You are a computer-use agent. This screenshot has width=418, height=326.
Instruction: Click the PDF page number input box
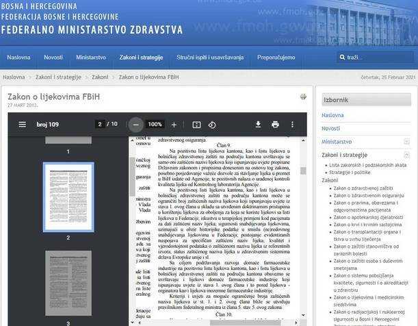tap(100, 125)
